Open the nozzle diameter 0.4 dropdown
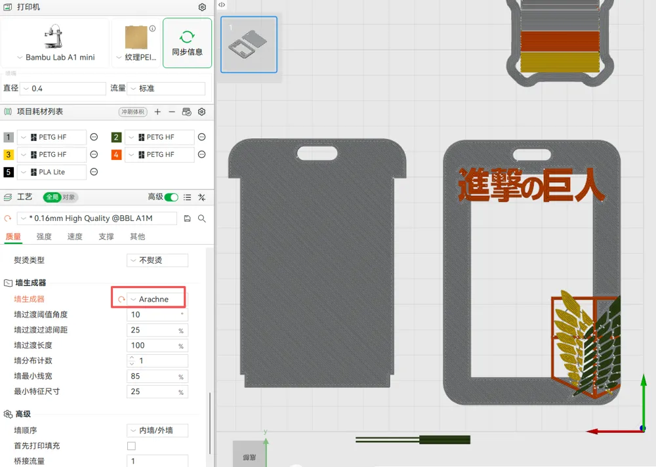Screen dimensions: 656x467 coord(63,89)
